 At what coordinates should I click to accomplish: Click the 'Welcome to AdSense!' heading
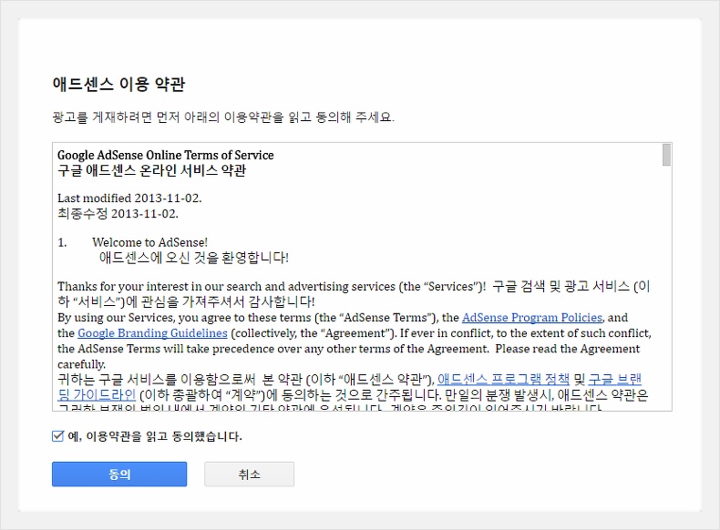point(149,242)
